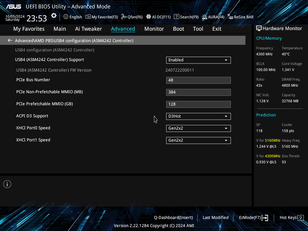The height and width of the screenshot is (231, 308).
Task: Expand XHCI Port1 Speed dropdown
Action: point(199,140)
